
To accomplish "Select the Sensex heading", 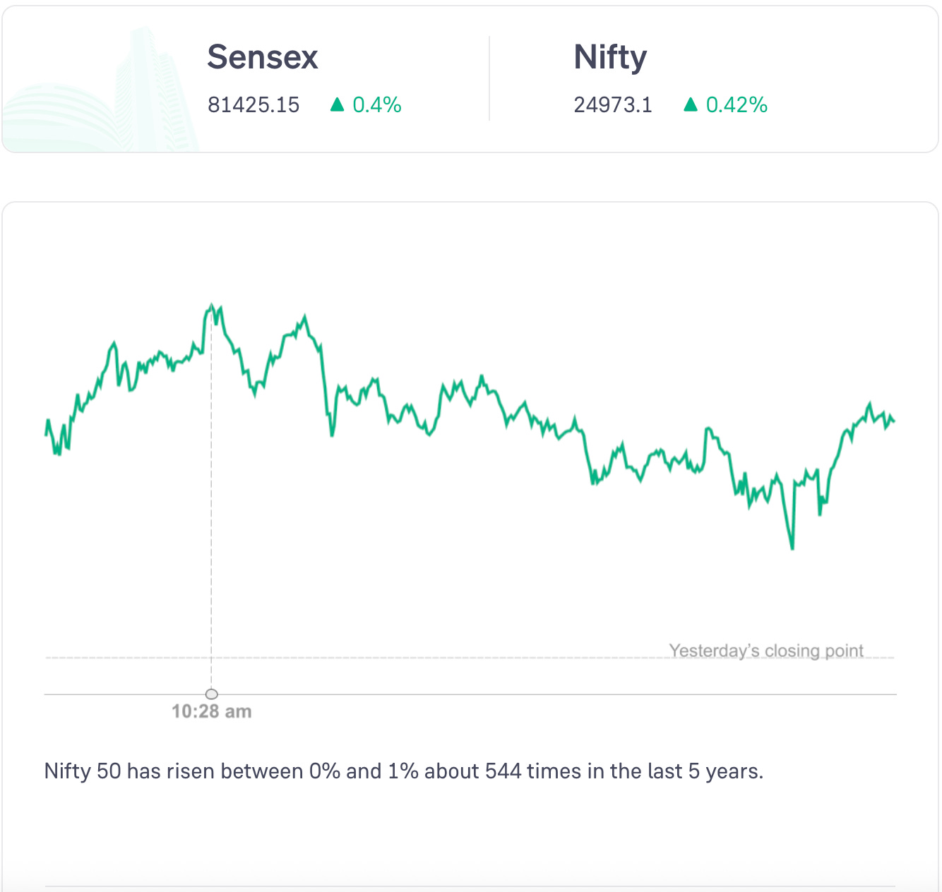I will [263, 57].
